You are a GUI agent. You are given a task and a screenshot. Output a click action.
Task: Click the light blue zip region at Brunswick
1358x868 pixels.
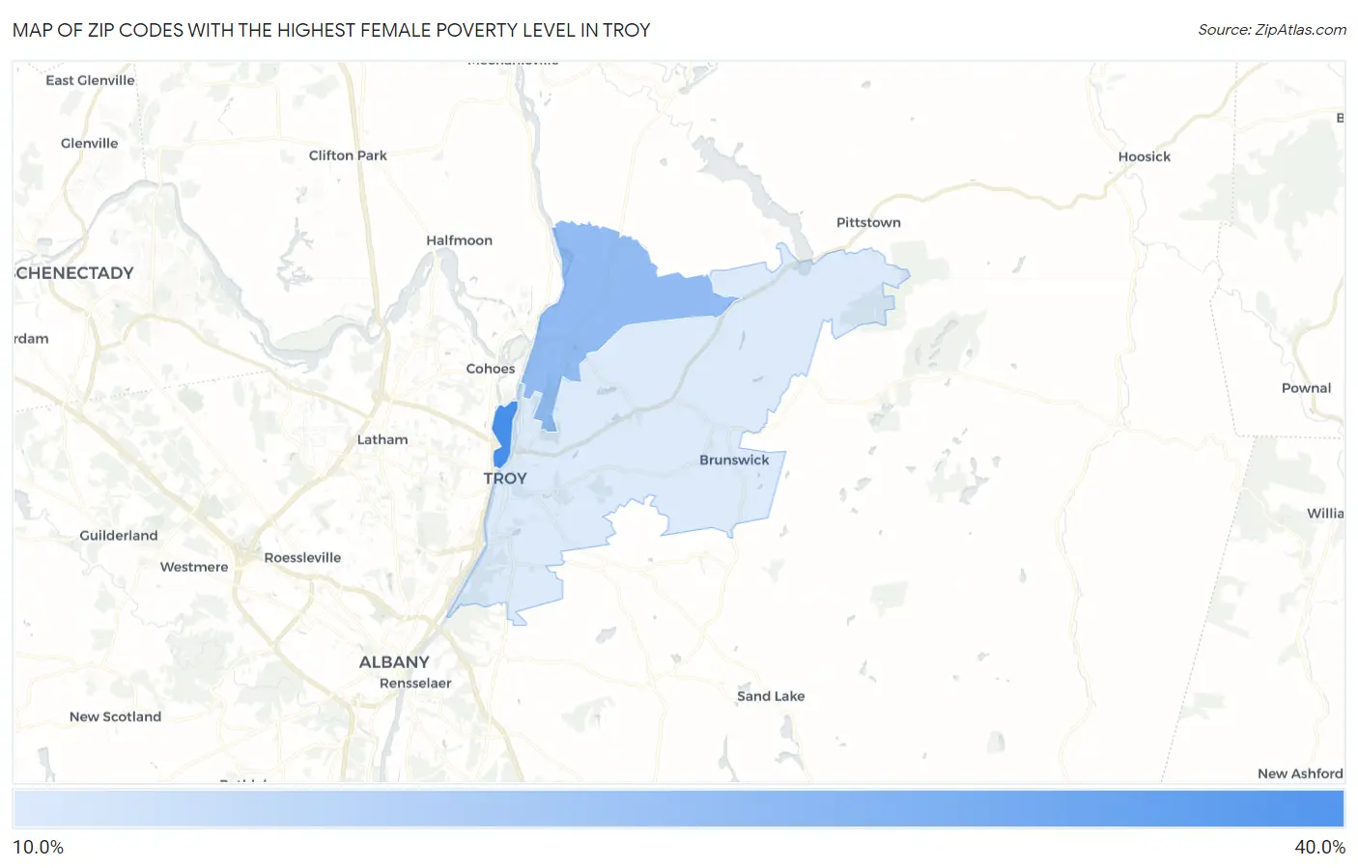click(x=676, y=434)
